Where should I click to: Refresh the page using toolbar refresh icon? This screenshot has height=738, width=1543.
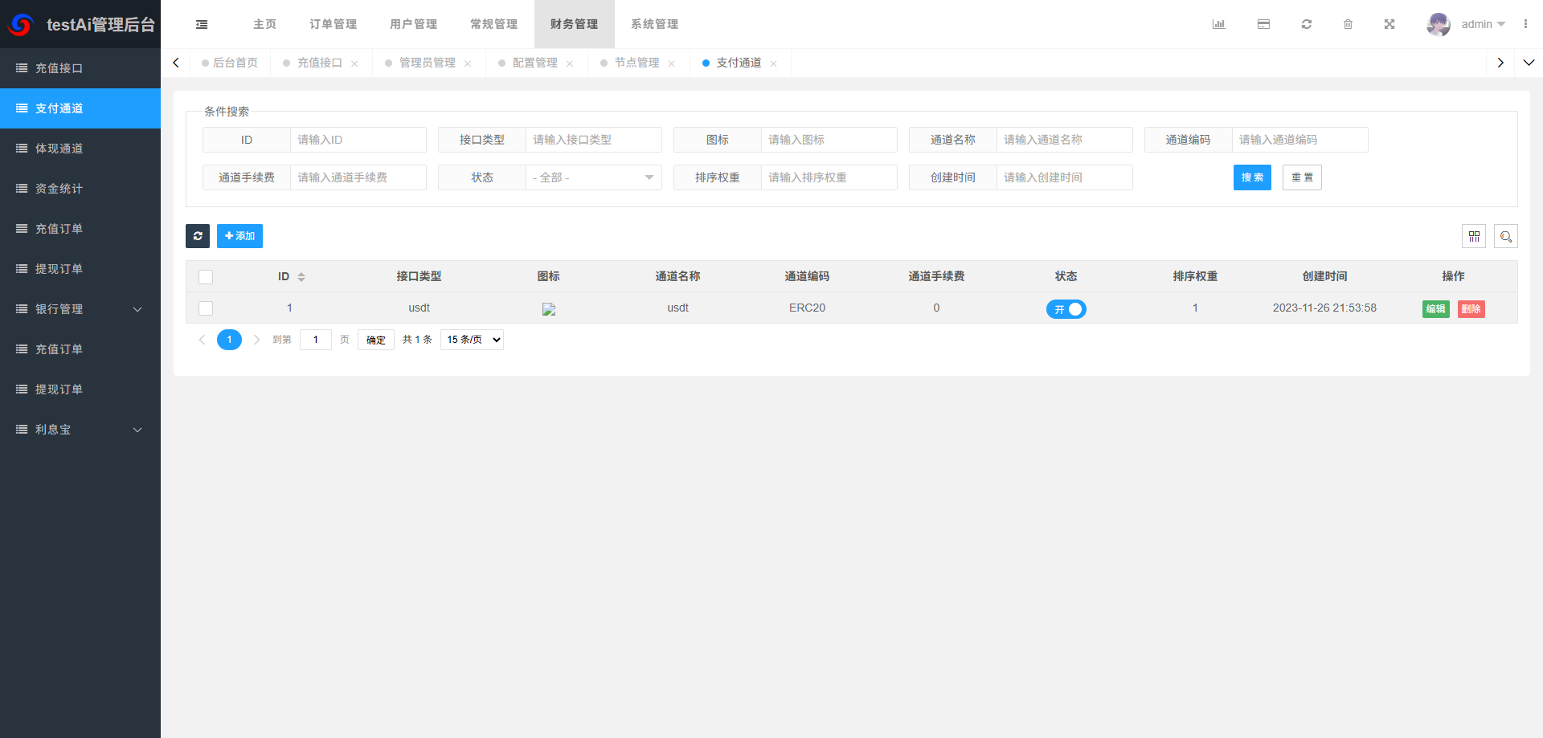pyautogui.click(x=1307, y=24)
